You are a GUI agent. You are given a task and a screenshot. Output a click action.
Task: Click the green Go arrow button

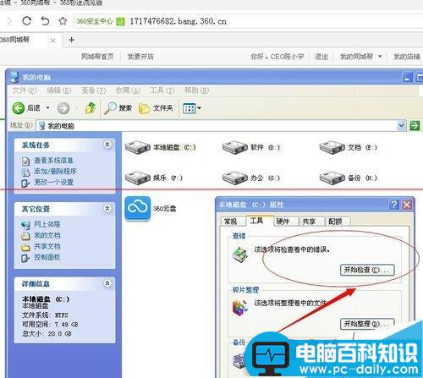[415, 125]
